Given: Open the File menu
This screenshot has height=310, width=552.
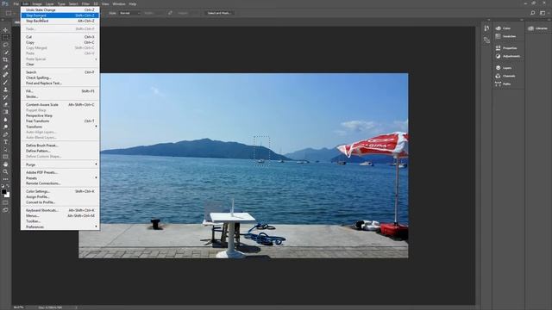Looking at the screenshot, I should click(16, 3).
